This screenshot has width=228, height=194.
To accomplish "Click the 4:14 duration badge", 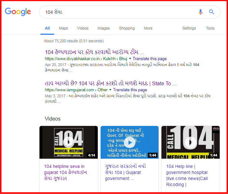I will pyautogui.click(x=92, y=155).
